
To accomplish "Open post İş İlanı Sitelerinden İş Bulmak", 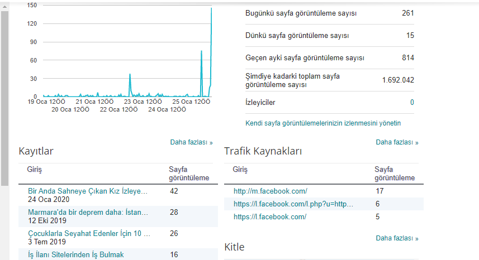I will pos(76,254).
